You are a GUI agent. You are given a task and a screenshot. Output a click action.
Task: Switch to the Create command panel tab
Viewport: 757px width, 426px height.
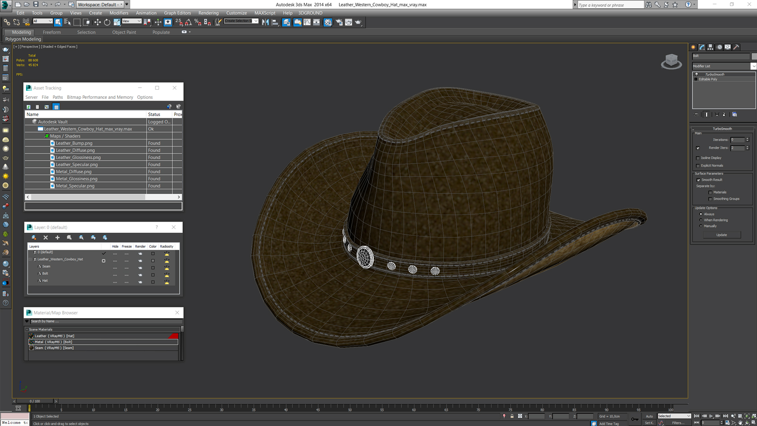click(x=694, y=47)
